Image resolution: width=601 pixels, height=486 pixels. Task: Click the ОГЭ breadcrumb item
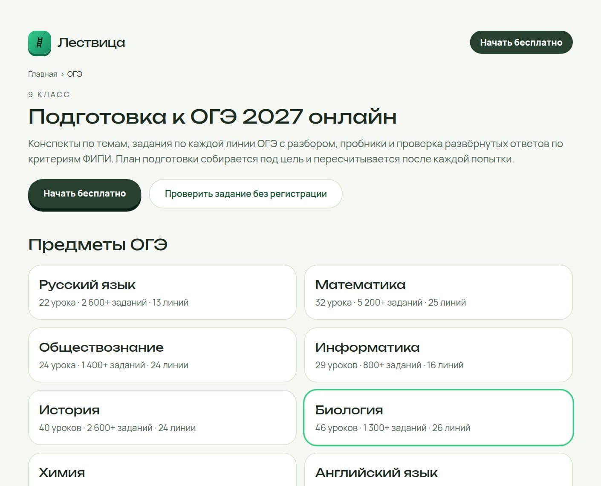(x=75, y=74)
